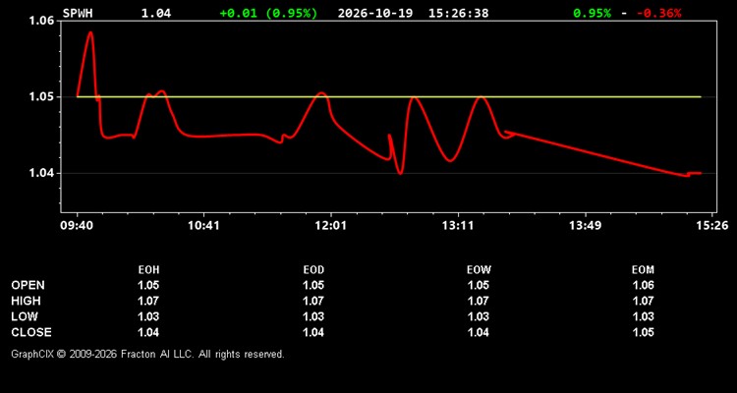This screenshot has width=737, height=393.
Task: Click the EOD column header
Action: pos(313,270)
